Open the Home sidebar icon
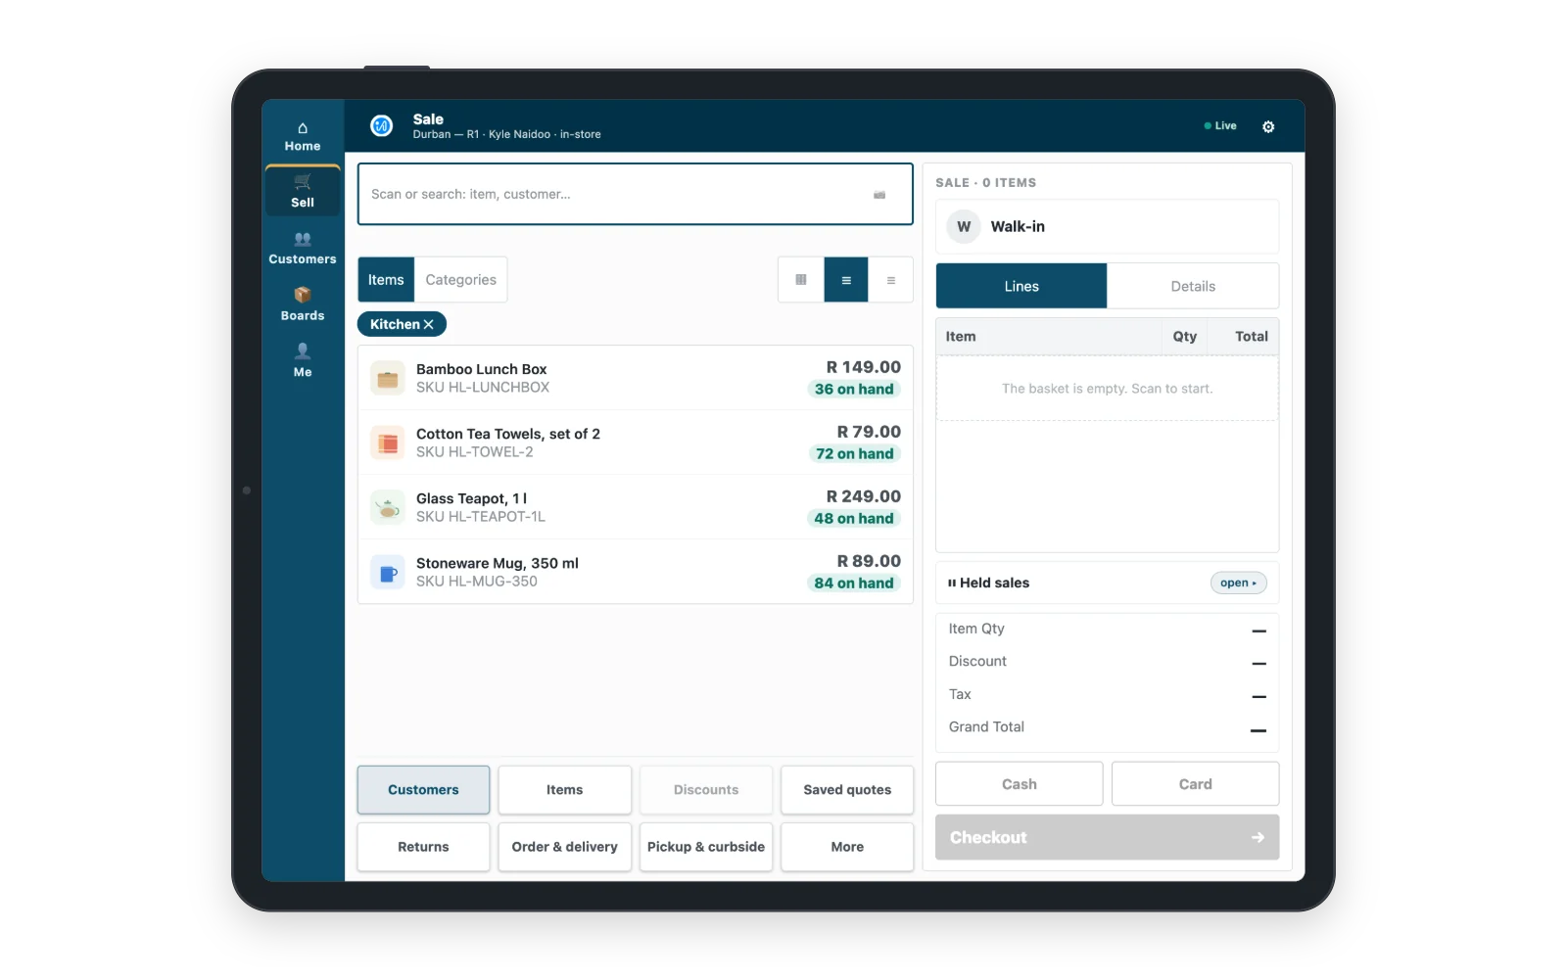The image size is (1567, 979). pos(303,128)
